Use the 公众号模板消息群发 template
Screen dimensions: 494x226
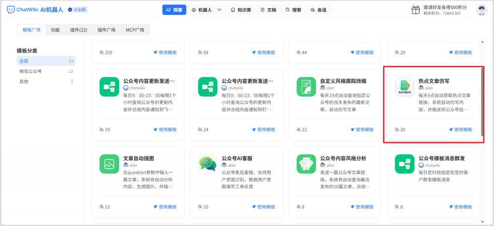click(x=460, y=207)
